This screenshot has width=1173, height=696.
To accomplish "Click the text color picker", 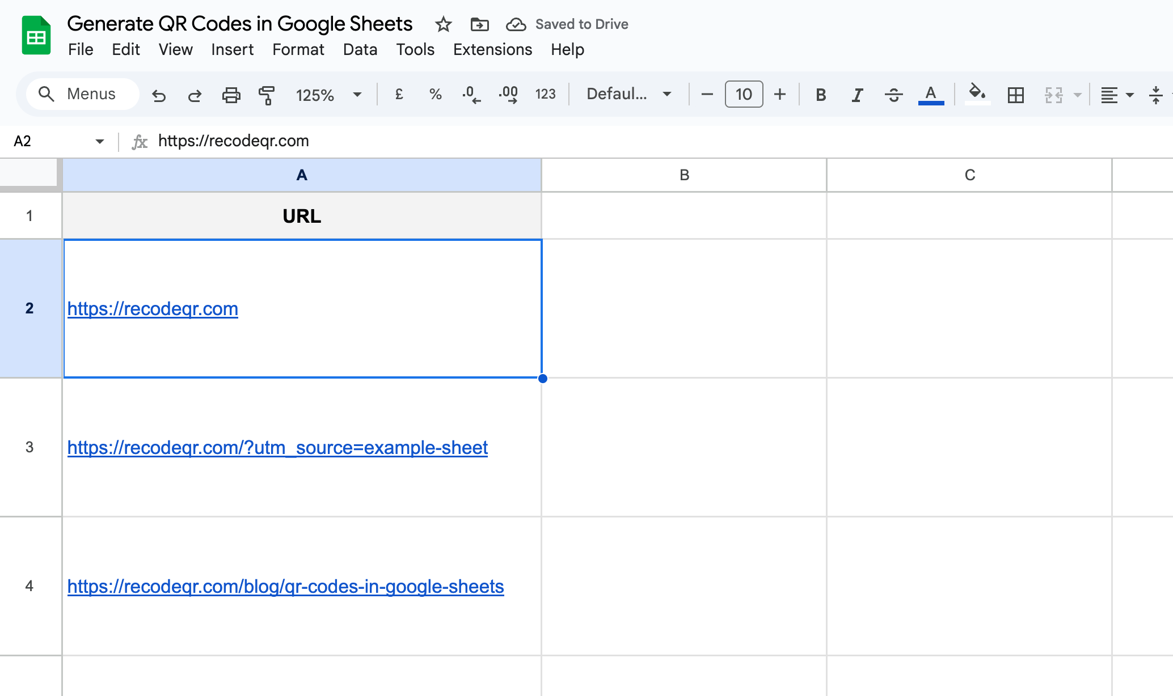I will 931,93.
